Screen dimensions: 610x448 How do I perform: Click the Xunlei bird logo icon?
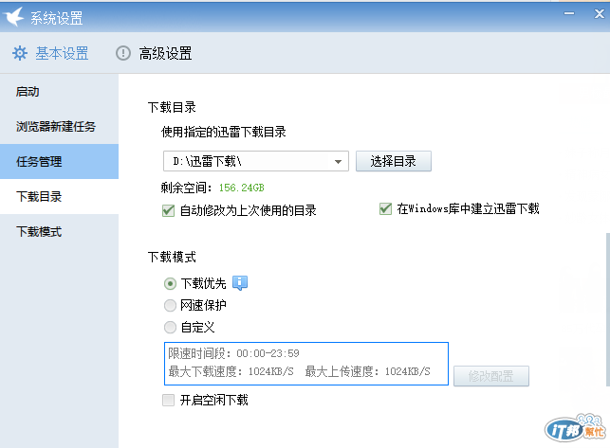(x=13, y=16)
